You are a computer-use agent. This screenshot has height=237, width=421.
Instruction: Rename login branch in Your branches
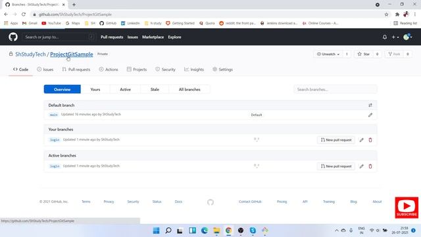361,140
